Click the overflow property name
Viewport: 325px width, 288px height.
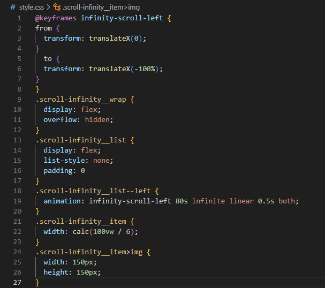tap(61, 119)
